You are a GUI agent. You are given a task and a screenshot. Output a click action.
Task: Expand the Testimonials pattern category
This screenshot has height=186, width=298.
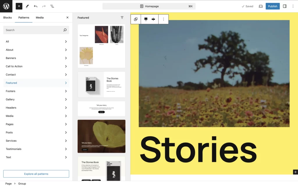pos(36,149)
